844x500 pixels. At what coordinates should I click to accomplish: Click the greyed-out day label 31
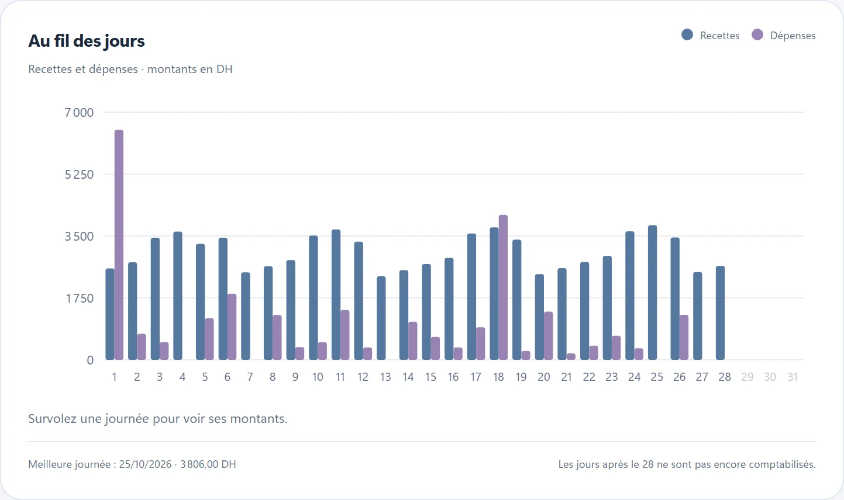[x=793, y=377]
